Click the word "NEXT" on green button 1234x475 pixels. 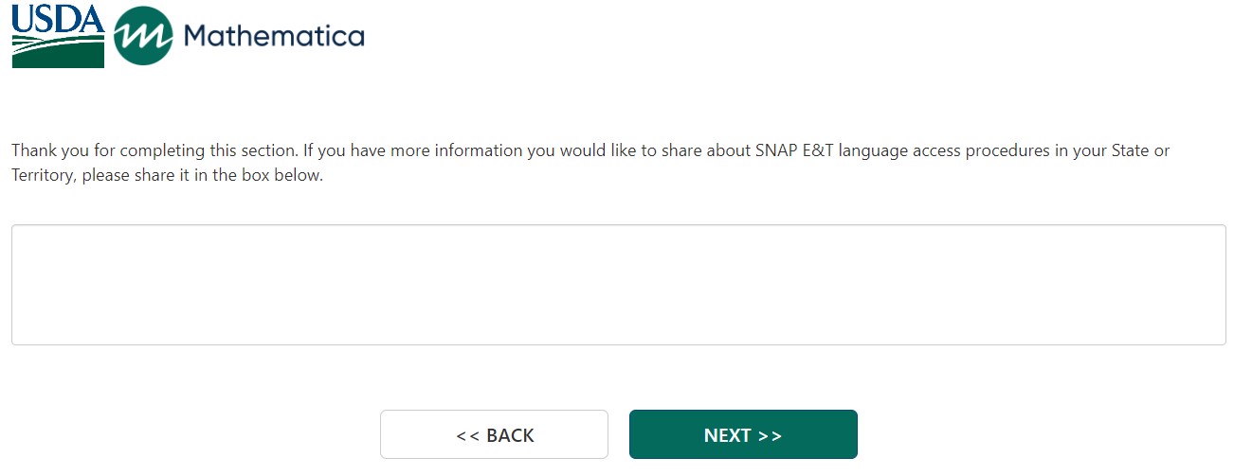click(x=727, y=435)
